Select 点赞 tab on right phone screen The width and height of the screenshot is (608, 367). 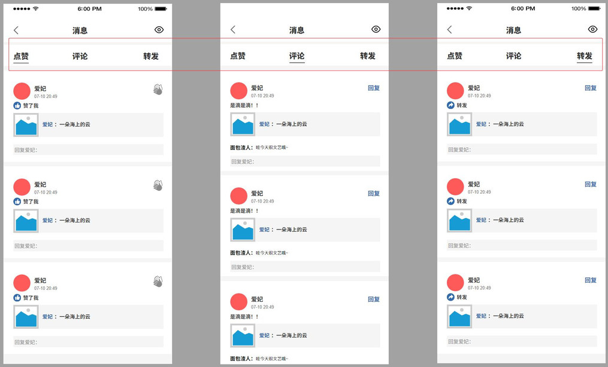455,56
